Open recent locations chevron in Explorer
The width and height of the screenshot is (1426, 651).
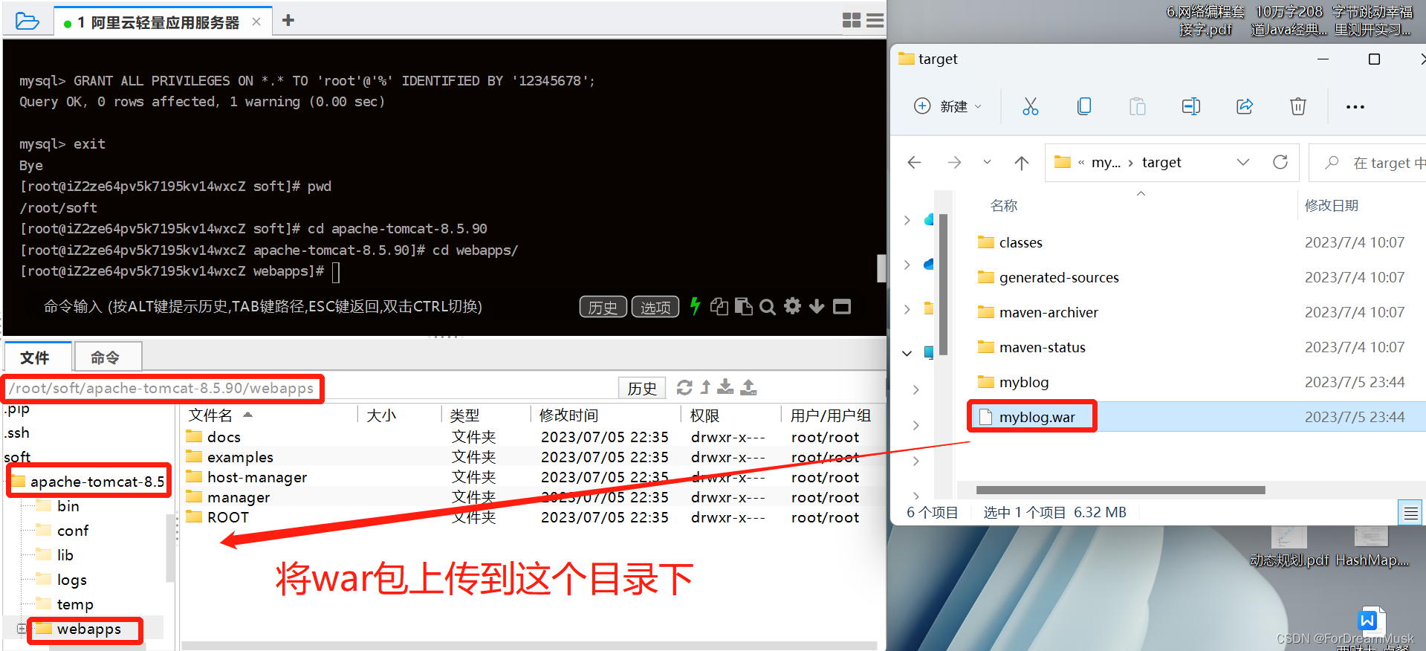[x=987, y=162]
